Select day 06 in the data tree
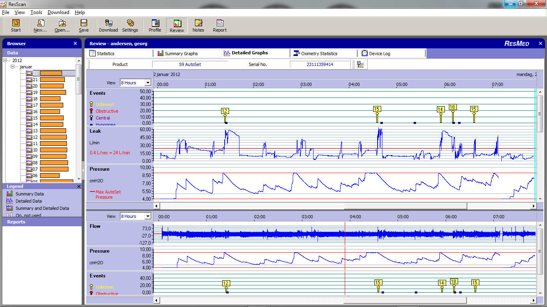Viewport: 547px width, 307px height. coord(42,175)
